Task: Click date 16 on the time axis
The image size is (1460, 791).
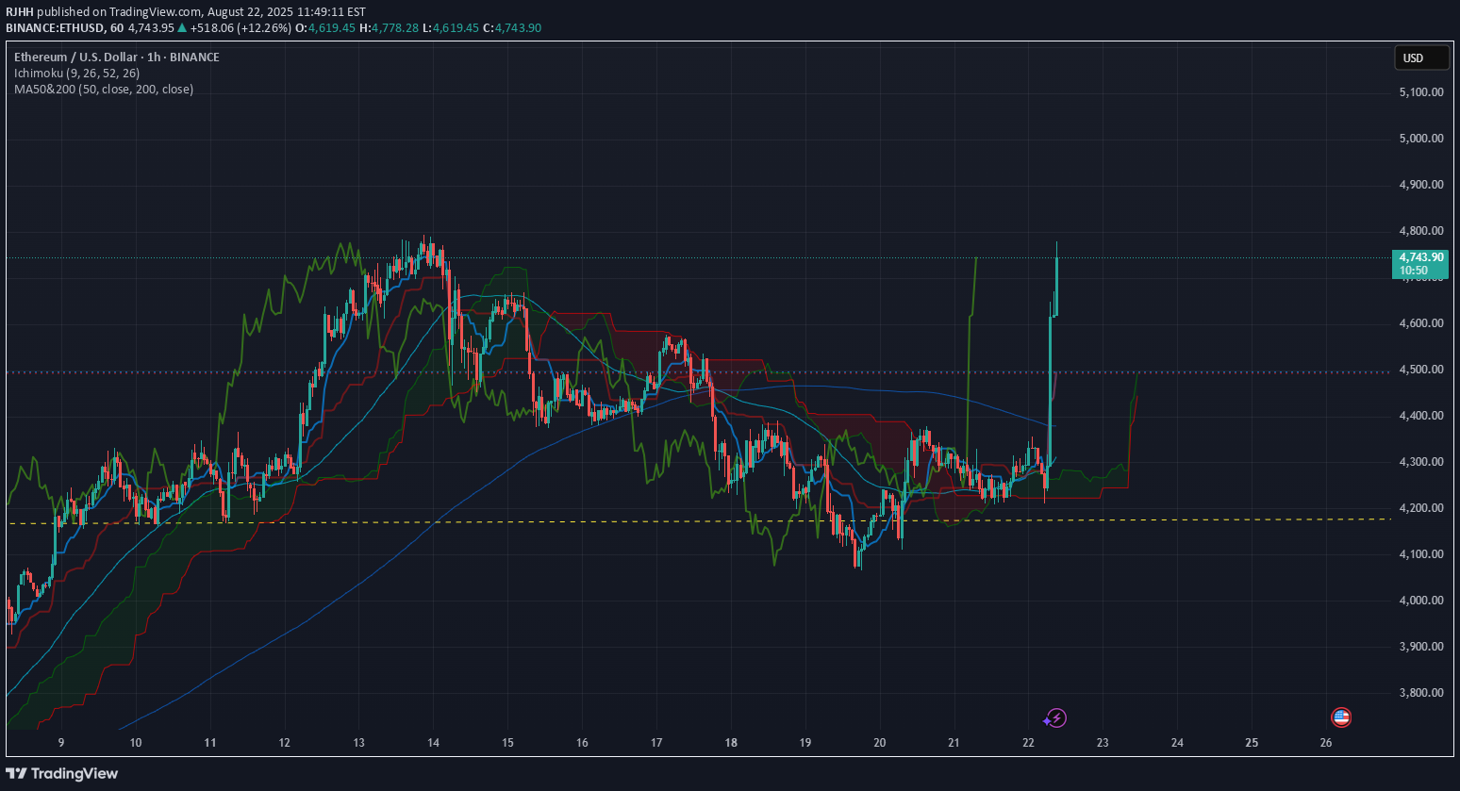Action: point(582,743)
